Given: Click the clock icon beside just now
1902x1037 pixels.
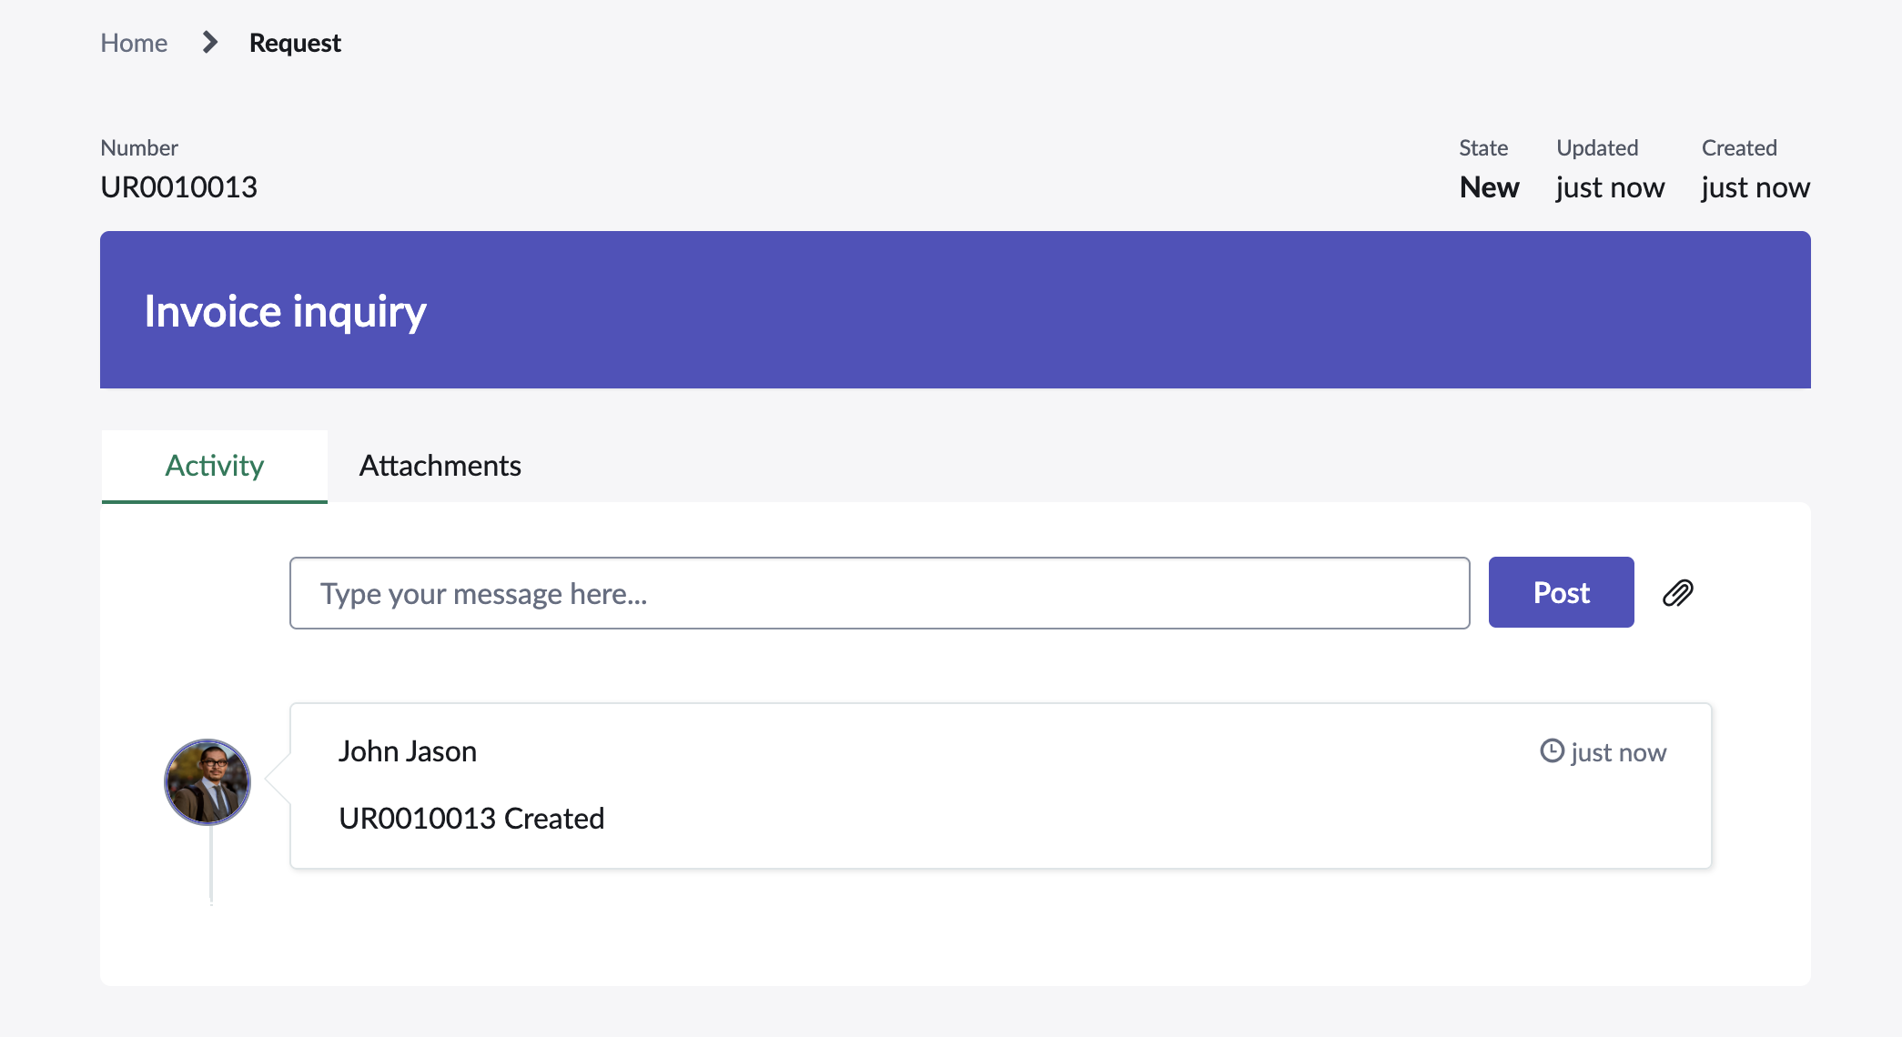Looking at the screenshot, I should [x=1552, y=750].
